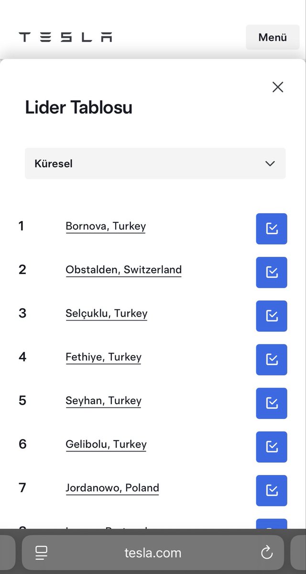306x574 pixels.
Task: Click the blue vote icon for Bornova
Action: pyautogui.click(x=272, y=229)
